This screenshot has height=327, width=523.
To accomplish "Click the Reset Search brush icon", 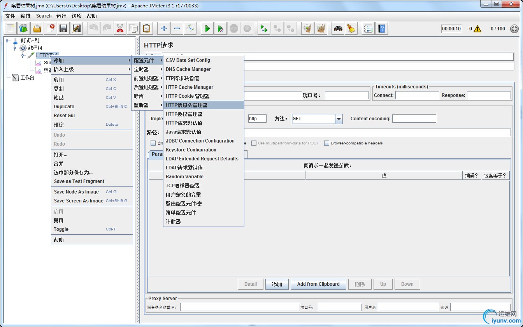I will (x=351, y=28).
